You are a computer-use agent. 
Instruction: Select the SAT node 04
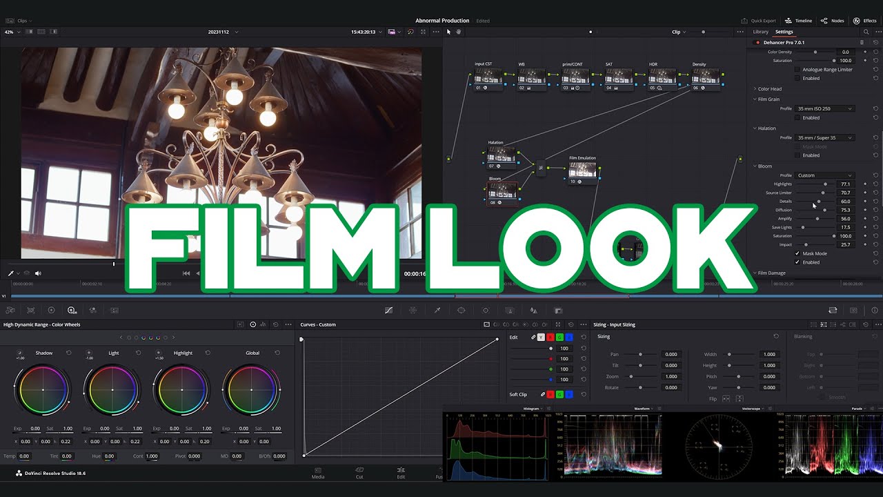[x=619, y=78]
